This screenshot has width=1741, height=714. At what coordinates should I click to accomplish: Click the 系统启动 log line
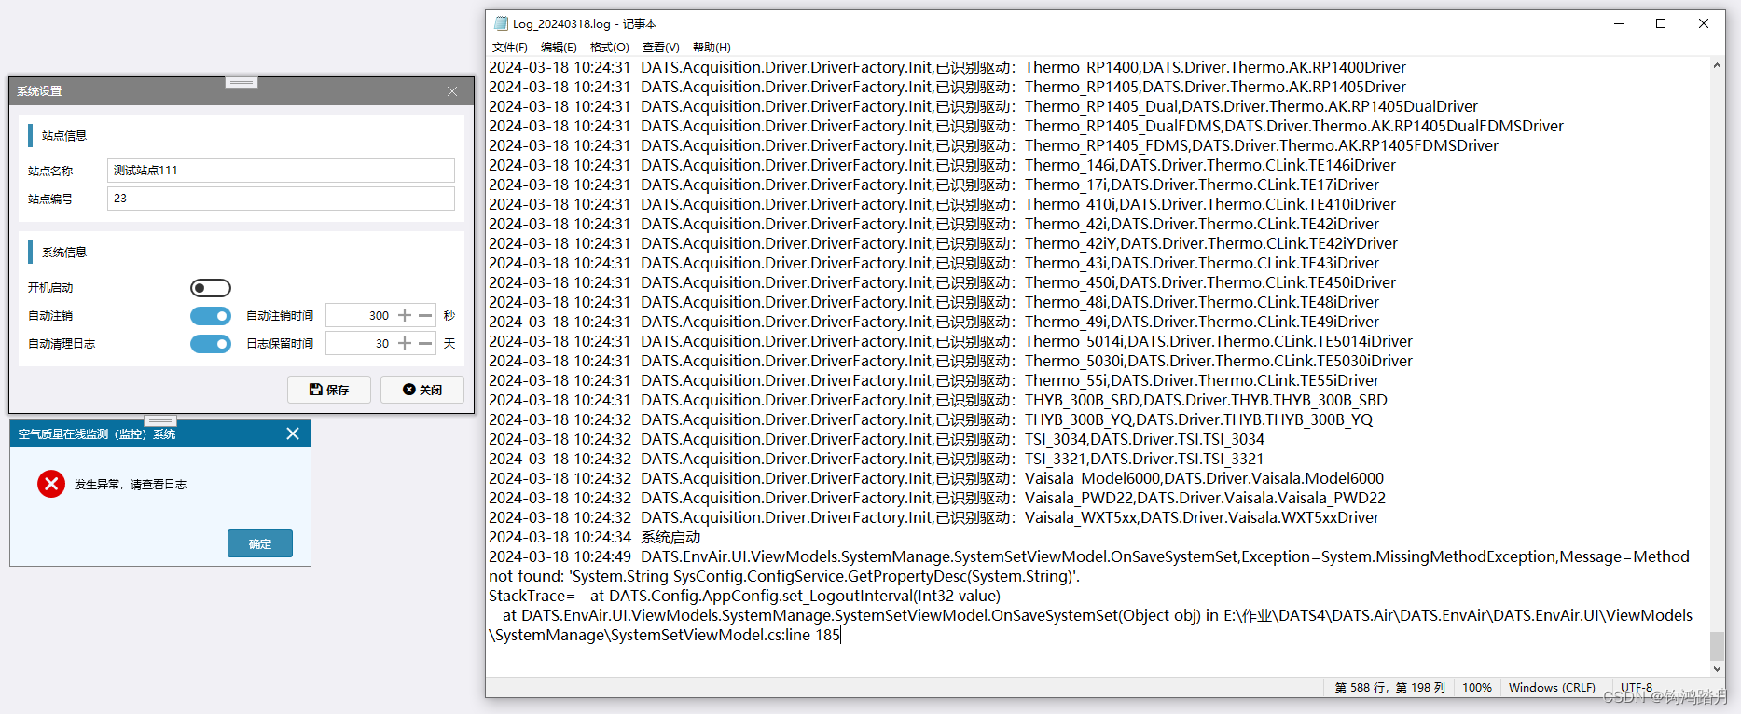(x=595, y=537)
